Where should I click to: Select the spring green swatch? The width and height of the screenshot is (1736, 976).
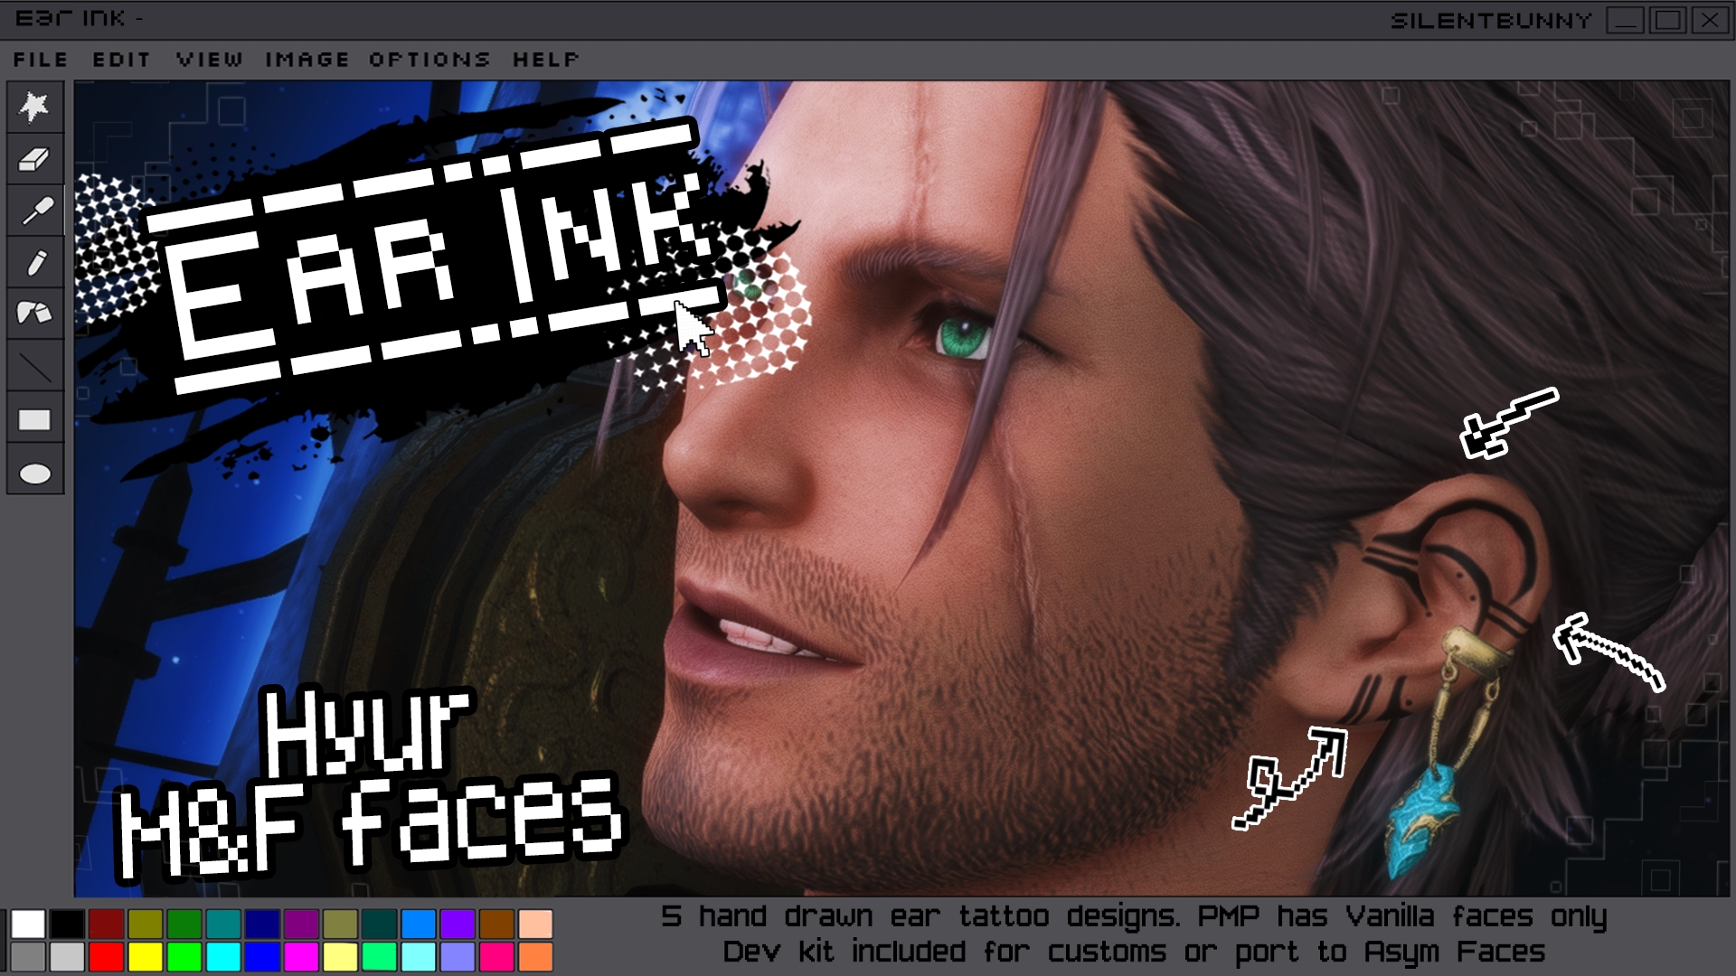pyautogui.click(x=379, y=957)
